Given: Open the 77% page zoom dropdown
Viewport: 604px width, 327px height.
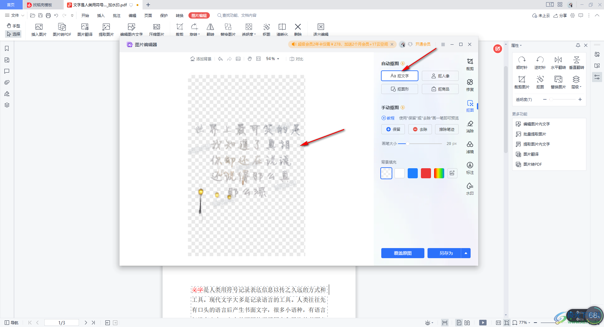Looking at the screenshot, I should point(525,323).
